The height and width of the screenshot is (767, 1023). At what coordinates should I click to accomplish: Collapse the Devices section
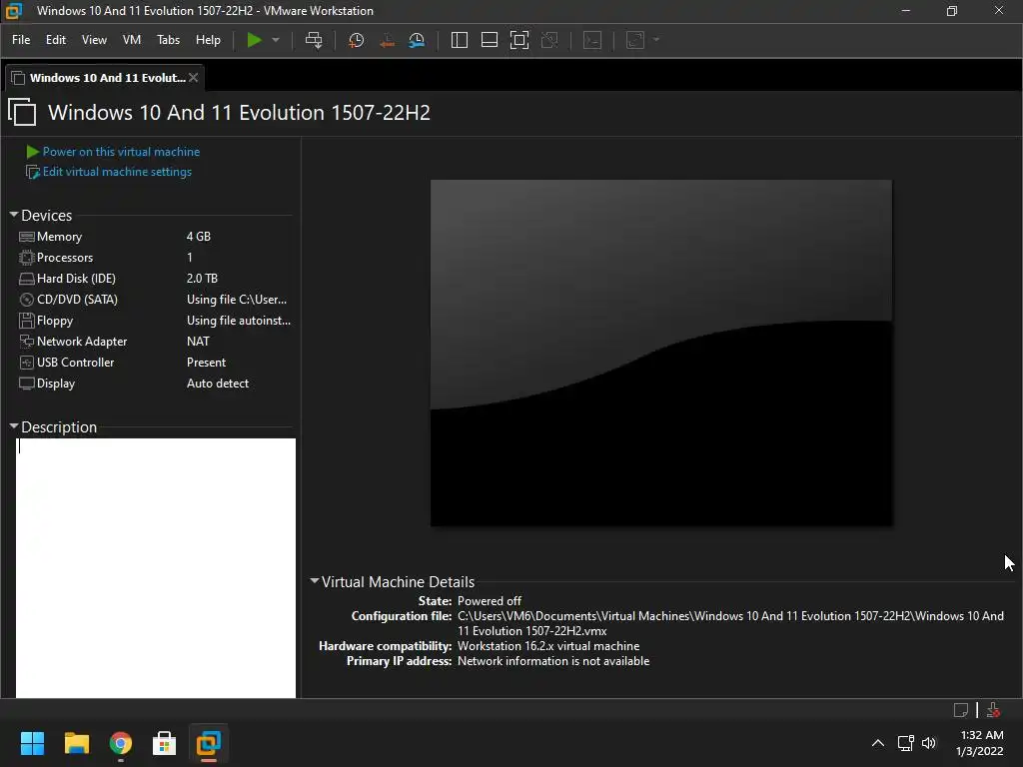[x=14, y=215]
